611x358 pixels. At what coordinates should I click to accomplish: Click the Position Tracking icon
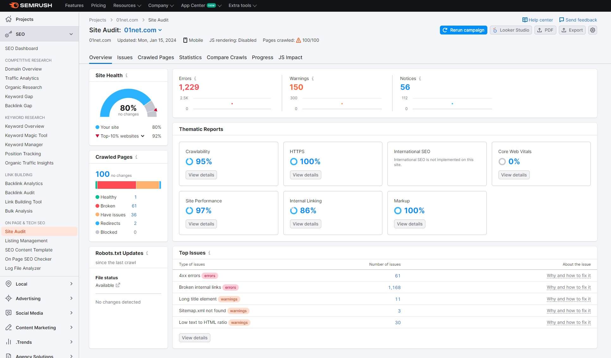pyautogui.click(x=22, y=153)
